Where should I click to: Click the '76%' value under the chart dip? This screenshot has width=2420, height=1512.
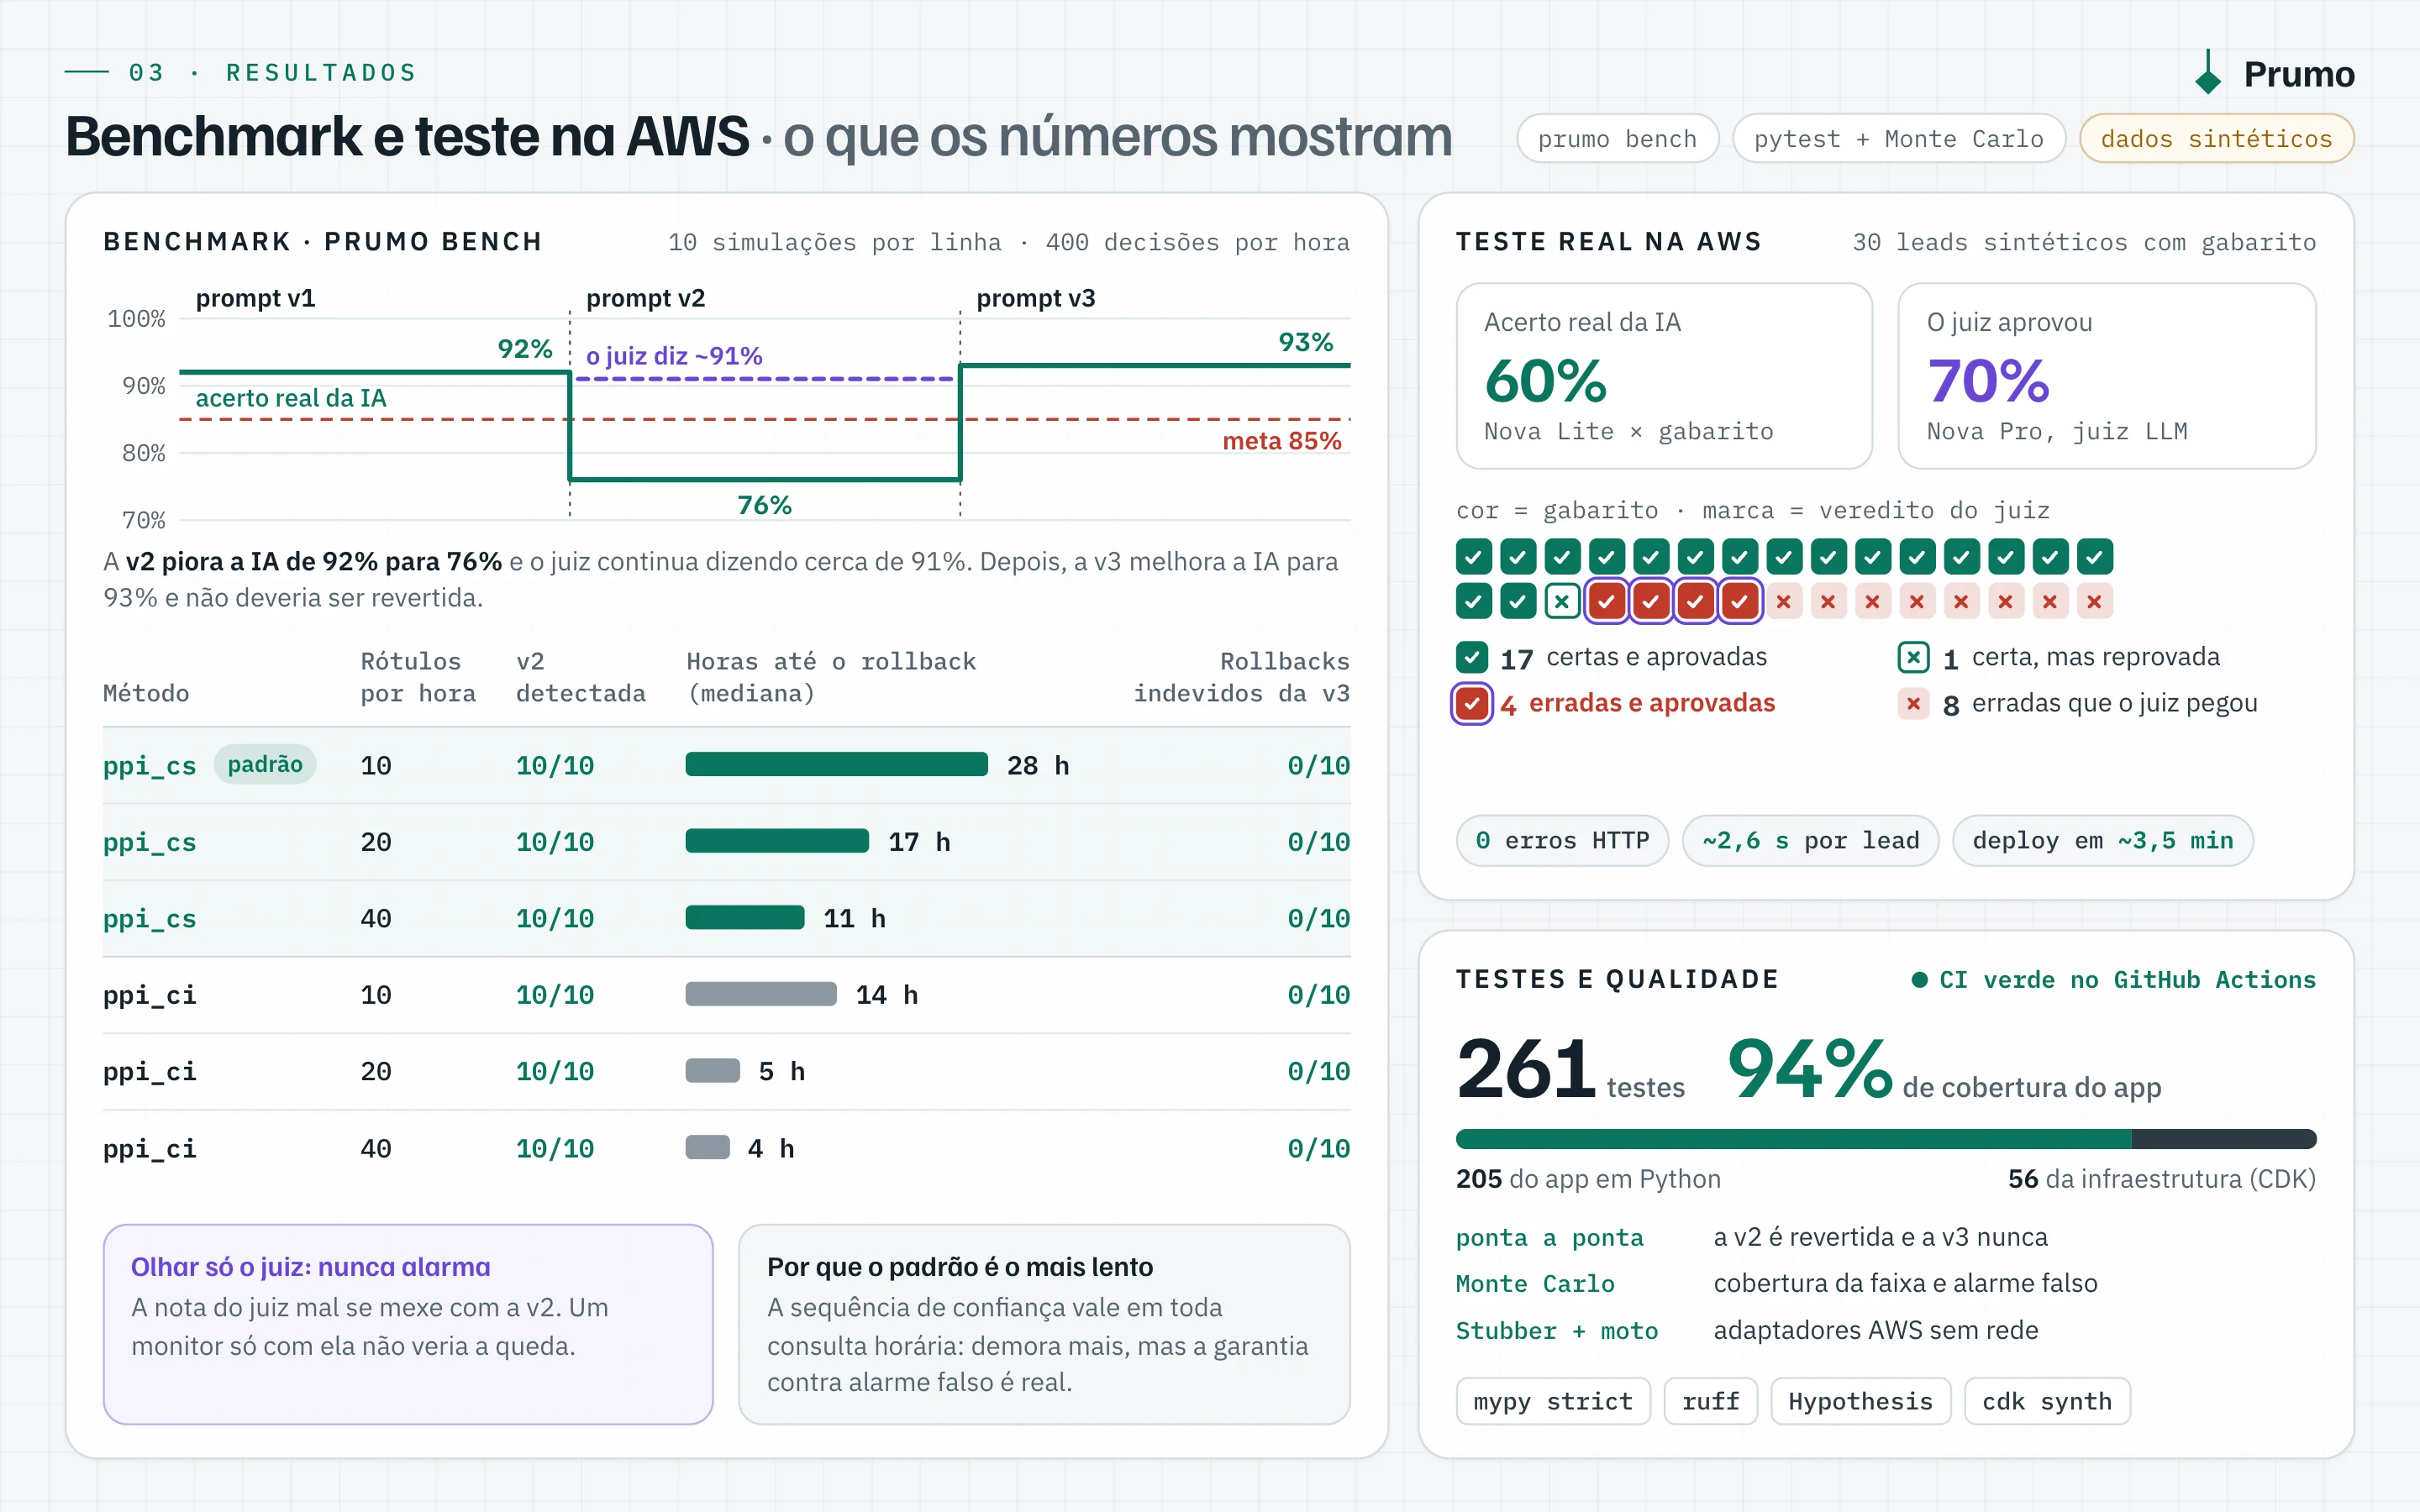[764, 505]
